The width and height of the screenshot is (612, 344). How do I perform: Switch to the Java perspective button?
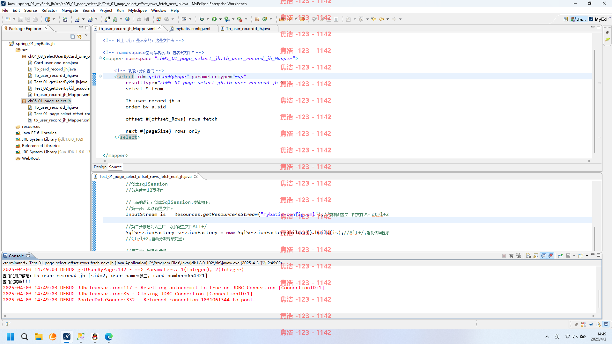[578, 19]
